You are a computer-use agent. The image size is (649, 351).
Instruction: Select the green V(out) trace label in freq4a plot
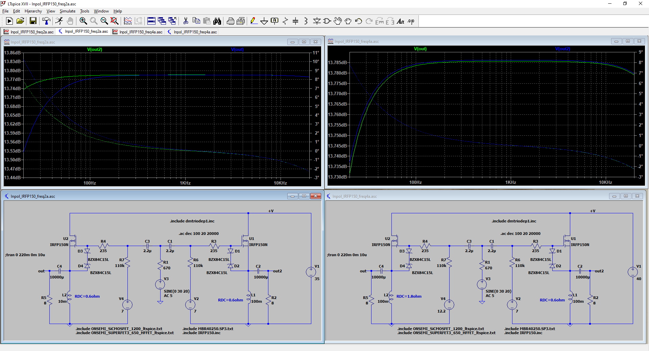point(420,49)
